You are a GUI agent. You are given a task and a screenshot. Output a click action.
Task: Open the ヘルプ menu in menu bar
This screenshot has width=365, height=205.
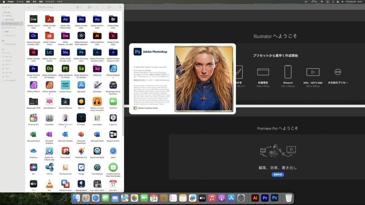(x=60, y=2)
